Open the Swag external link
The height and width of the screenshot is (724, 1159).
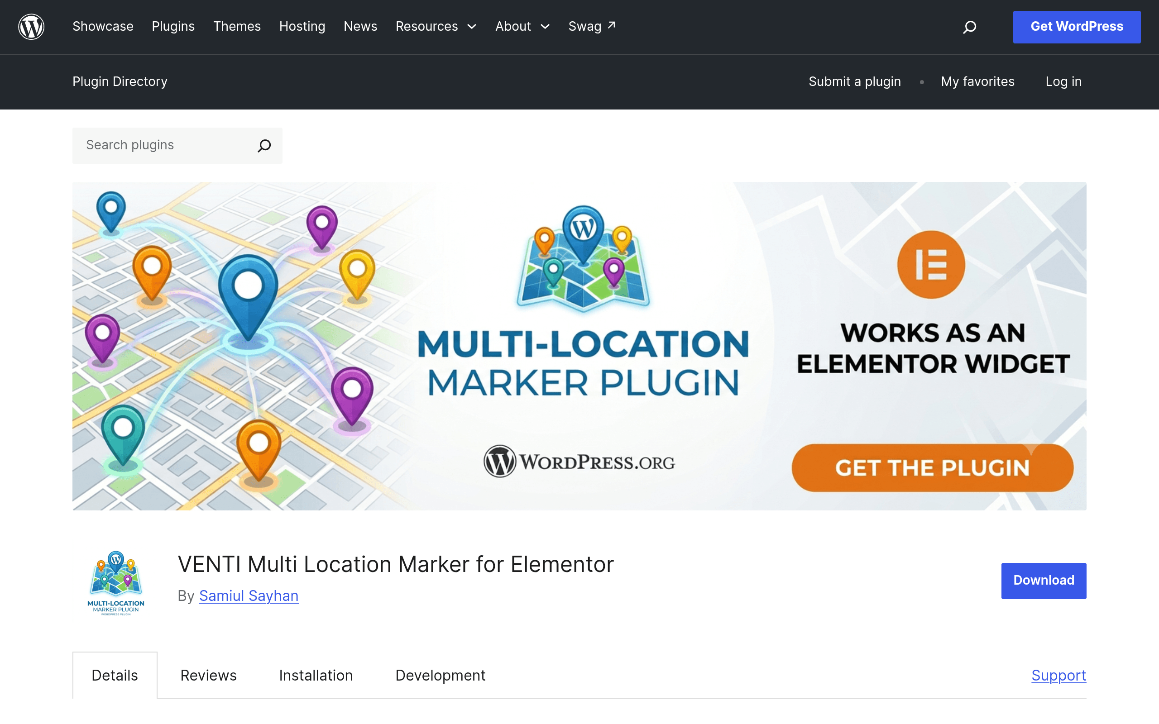tap(592, 26)
